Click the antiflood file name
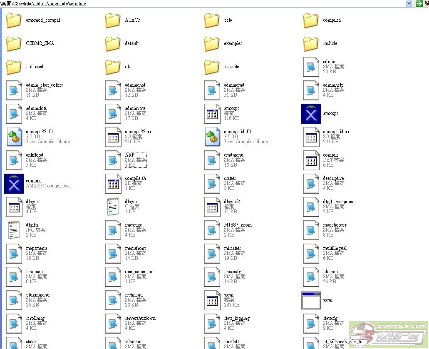Viewport: 429px width, 349px height. pyautogui.click(x=35, y=155)
